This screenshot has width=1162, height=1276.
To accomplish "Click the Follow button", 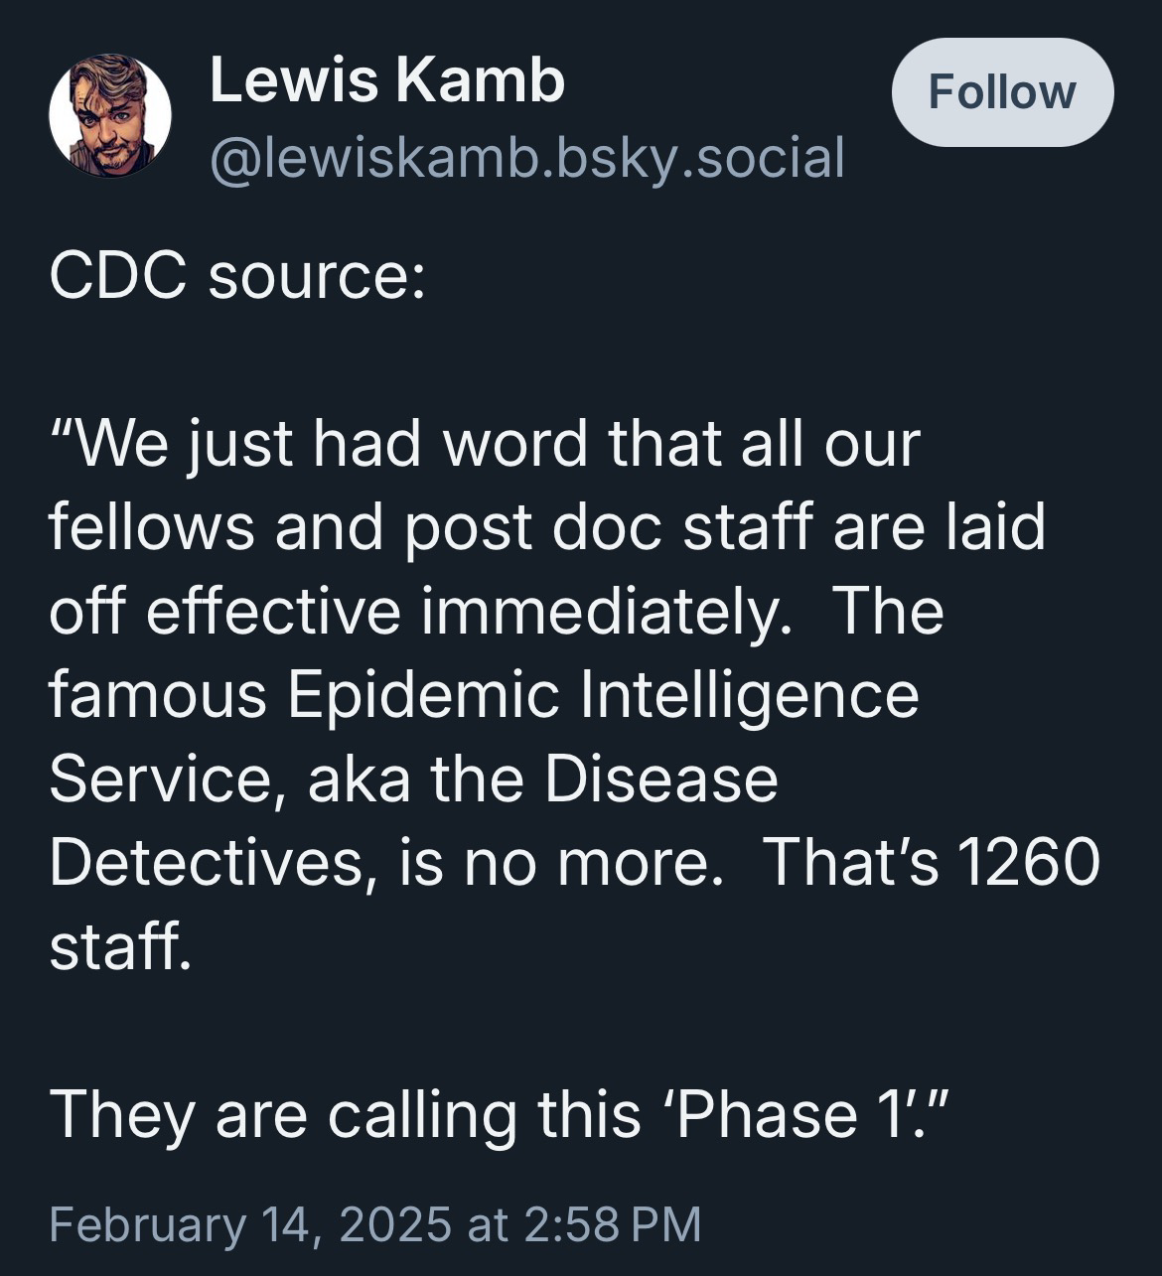I will click(x=1002, y=92).
